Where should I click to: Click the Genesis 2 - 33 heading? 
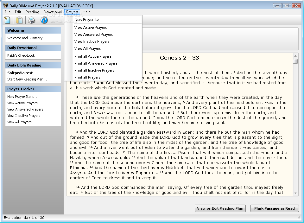click(180, 58)
